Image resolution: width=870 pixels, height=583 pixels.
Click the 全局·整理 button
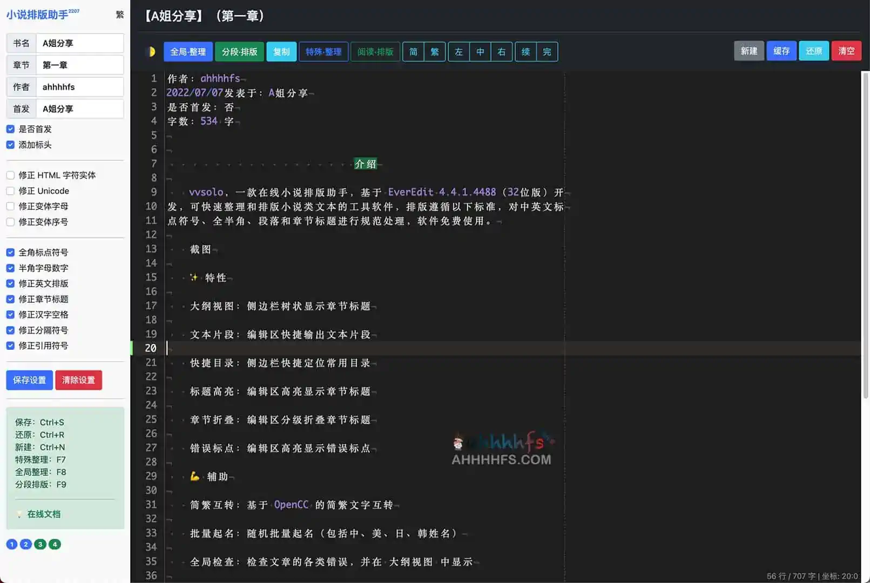(188, 52)
